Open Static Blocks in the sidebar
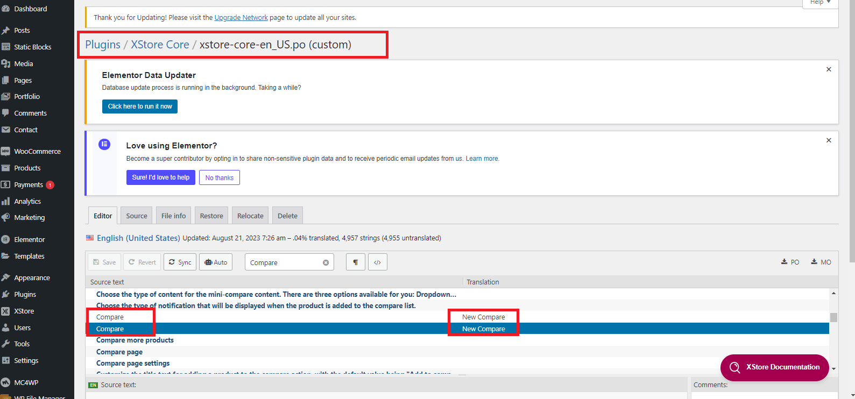This screenshot has width=855, height=399. pyautogui.click(x=32, y=47)
